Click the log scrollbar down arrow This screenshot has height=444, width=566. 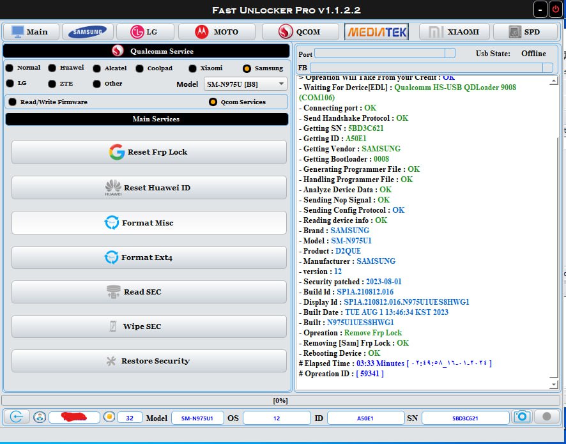[554, 385]
